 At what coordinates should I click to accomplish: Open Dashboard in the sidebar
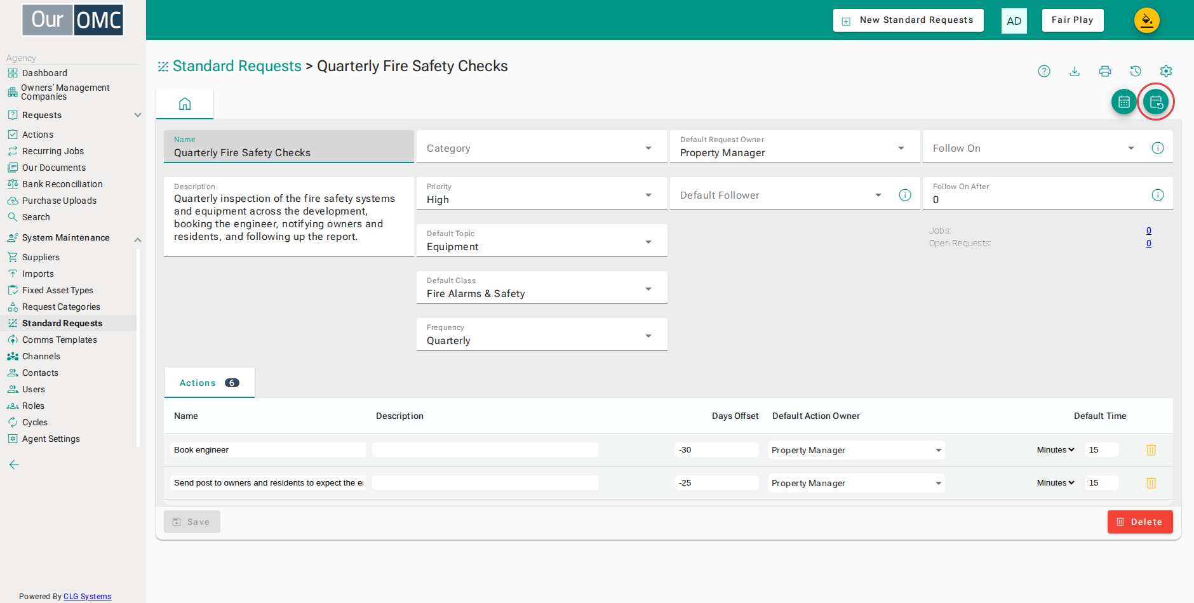[x=44, y=73]
